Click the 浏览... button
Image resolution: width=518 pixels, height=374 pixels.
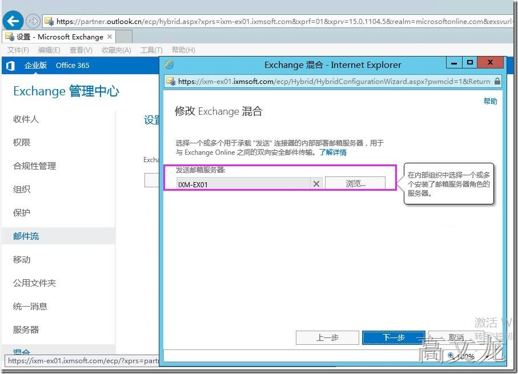[355, 183]
